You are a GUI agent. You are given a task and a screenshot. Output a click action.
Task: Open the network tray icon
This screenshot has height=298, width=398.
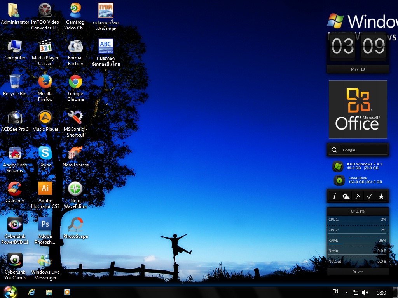point(356,293)
